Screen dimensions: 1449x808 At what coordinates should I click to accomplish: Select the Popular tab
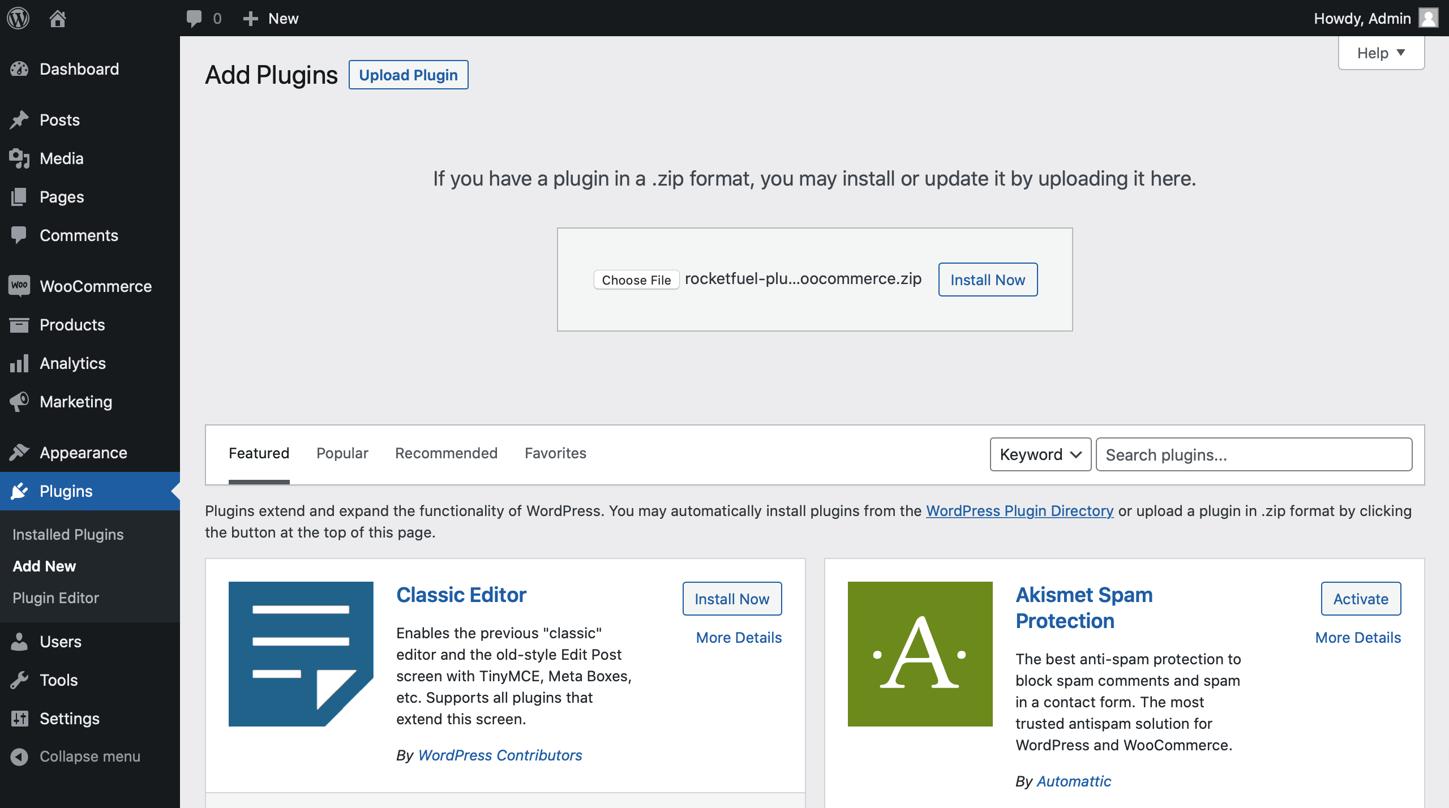coord(342,453)
